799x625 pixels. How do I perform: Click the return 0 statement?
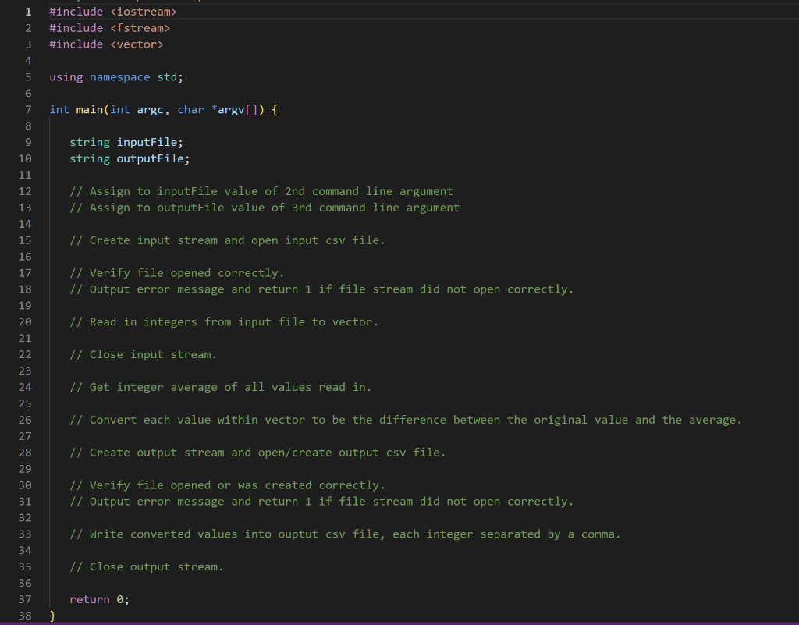(98, 599)
